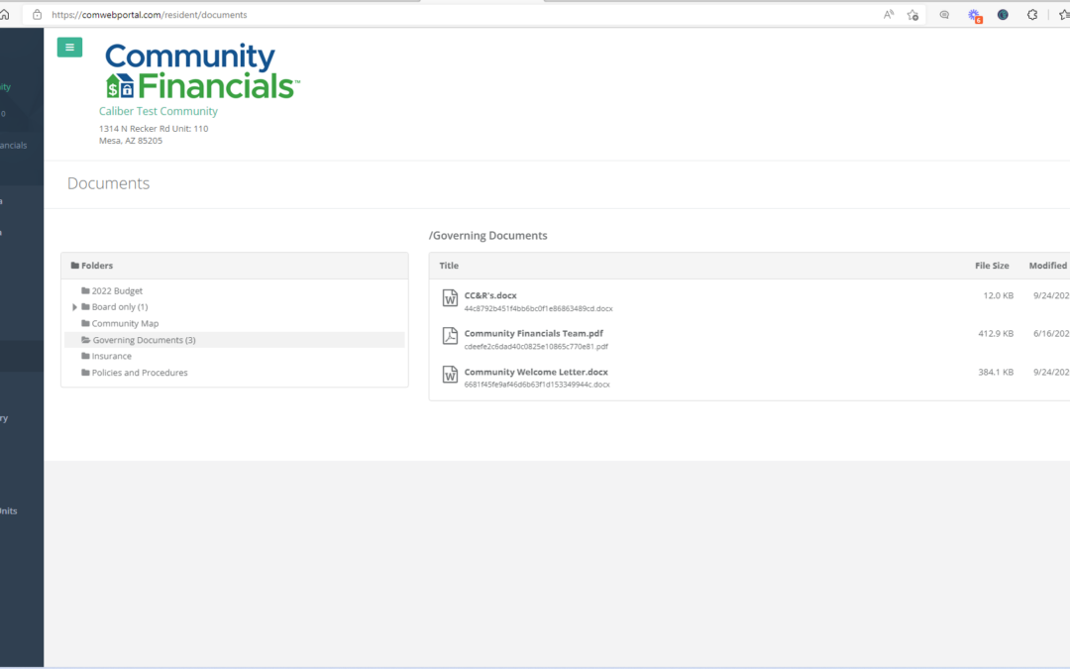The image size is (1070, 669).
Task: Toggle the green hamburger sidebar menu button
Action: pyautogui.click(x=69, y=48)
